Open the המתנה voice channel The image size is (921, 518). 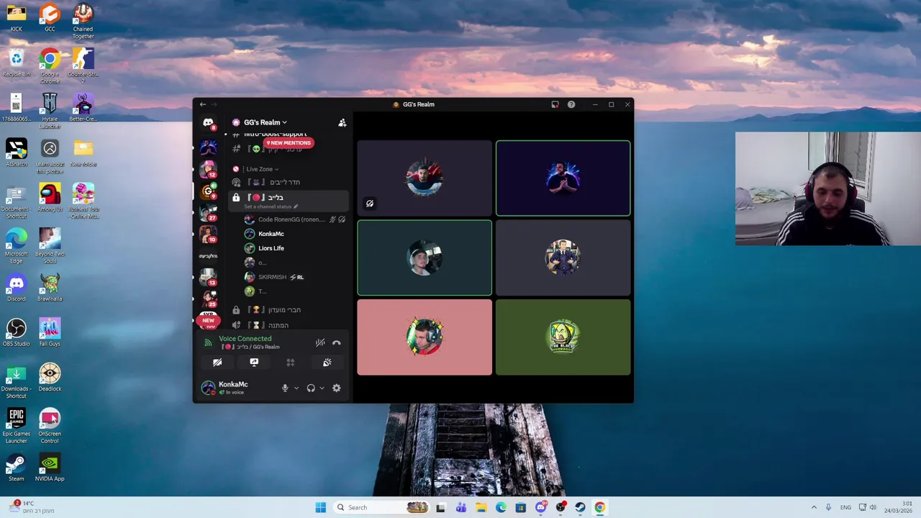pyautogui.click(x=289, y=325)
